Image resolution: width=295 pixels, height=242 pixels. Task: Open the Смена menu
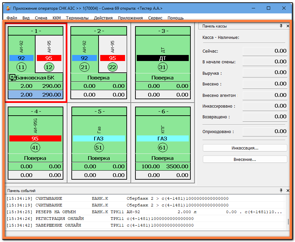coord(41,18)
